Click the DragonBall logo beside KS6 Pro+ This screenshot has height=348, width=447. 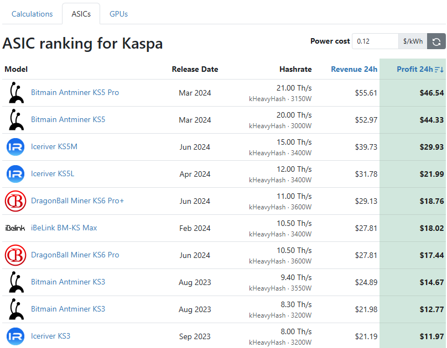(15, 201)
